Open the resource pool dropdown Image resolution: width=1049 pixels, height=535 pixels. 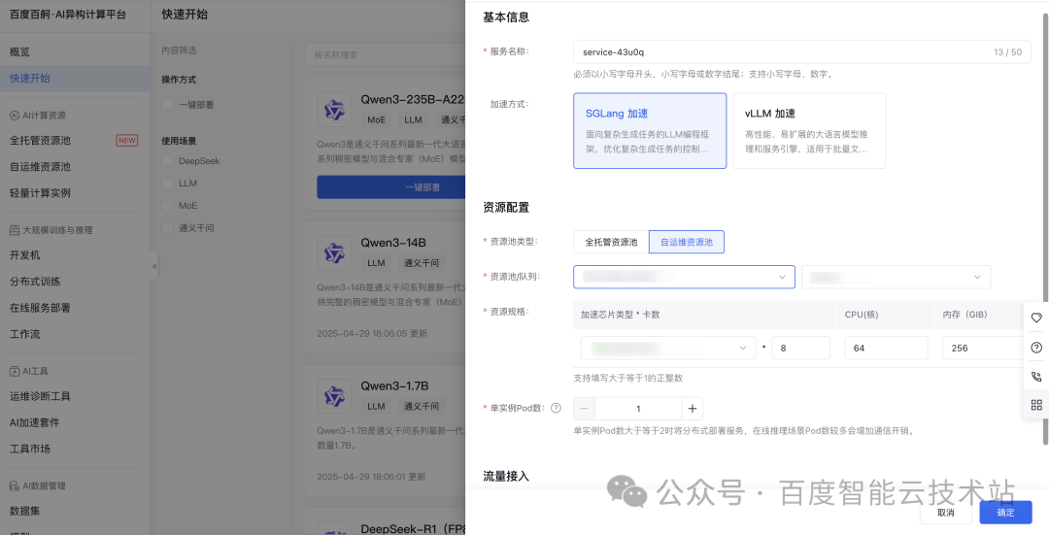[684, 277]
